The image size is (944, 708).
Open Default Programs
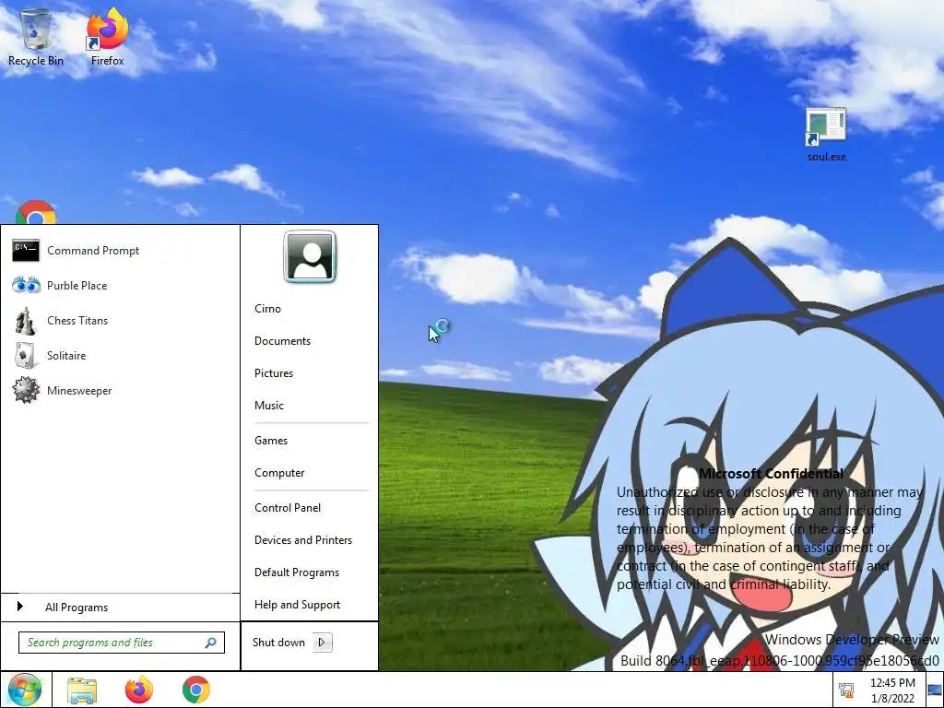click(296, 572)
